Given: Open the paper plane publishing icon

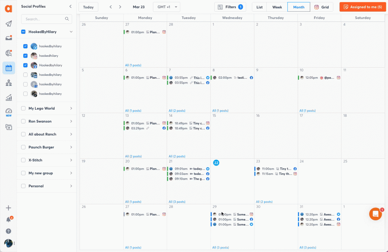Looking at the screenshot, I should (9, 24).
